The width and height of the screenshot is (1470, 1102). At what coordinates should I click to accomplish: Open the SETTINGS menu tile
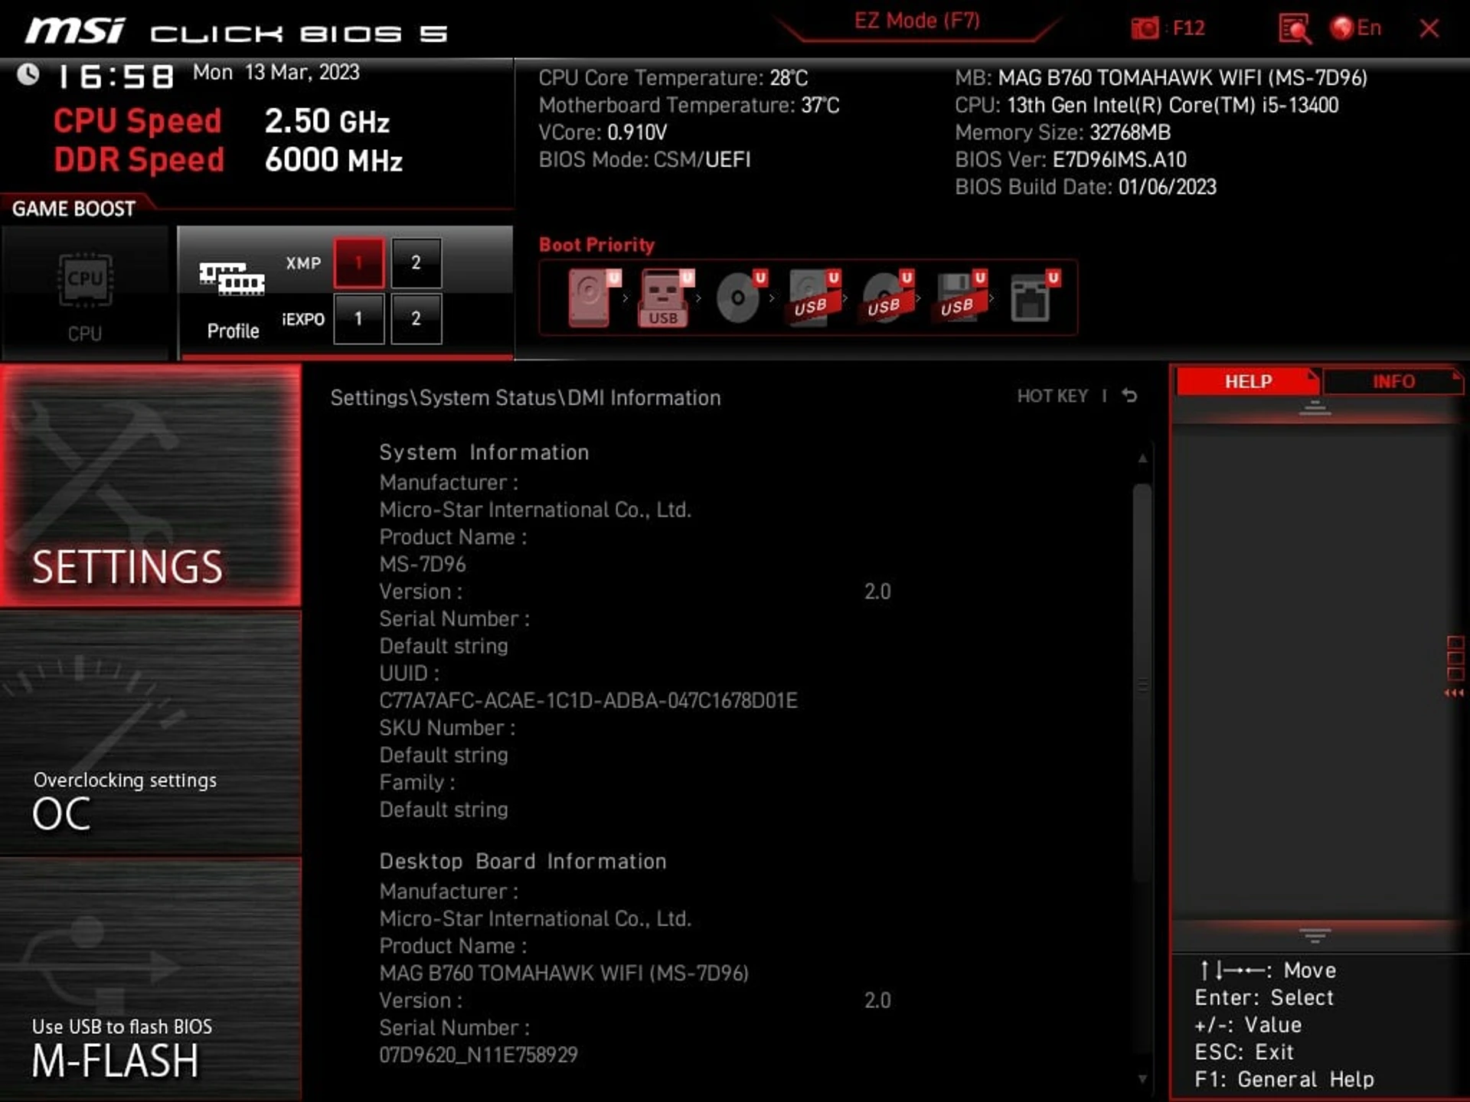[151, 485]
